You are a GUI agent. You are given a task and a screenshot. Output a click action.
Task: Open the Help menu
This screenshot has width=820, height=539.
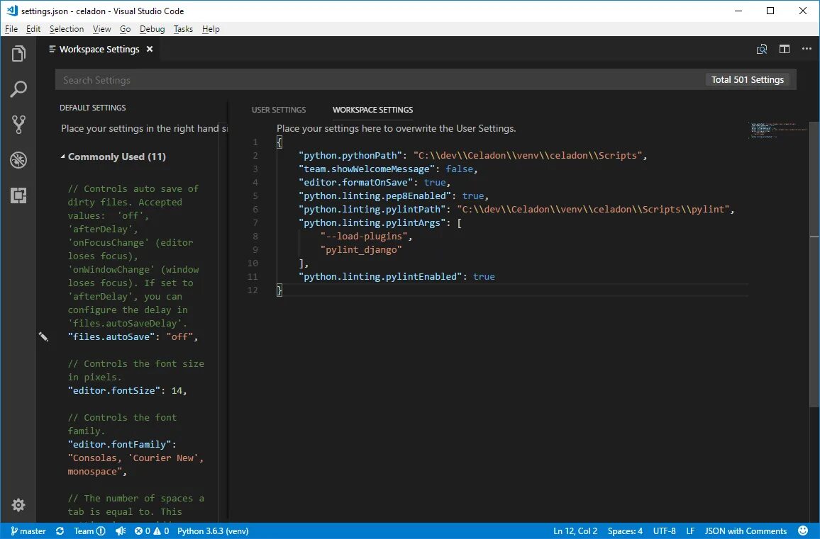211,29
